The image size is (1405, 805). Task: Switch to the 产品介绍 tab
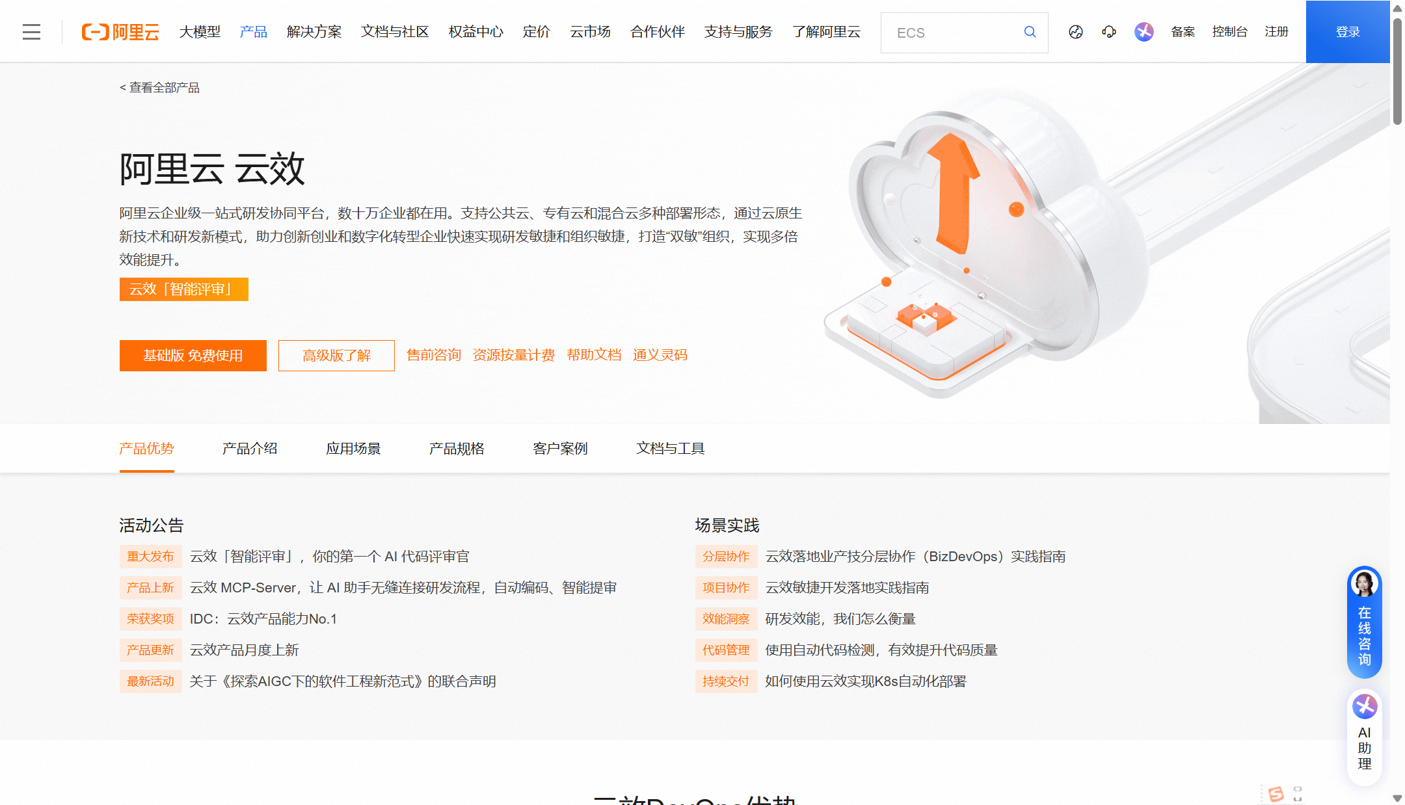tap(250, 449)
